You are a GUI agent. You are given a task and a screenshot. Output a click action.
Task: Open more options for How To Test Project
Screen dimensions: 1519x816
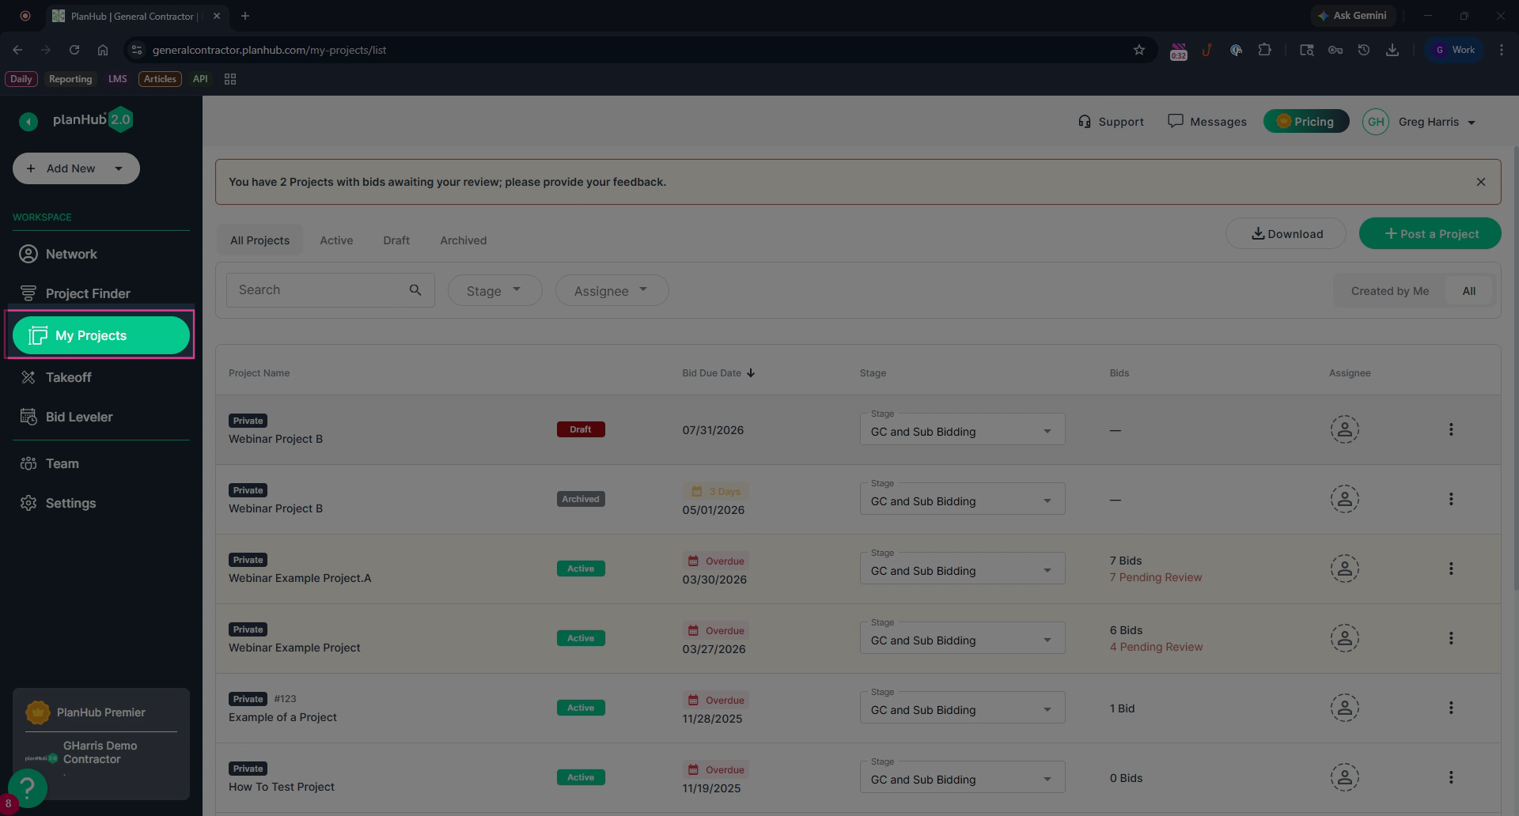click(x=1451, y=777)
